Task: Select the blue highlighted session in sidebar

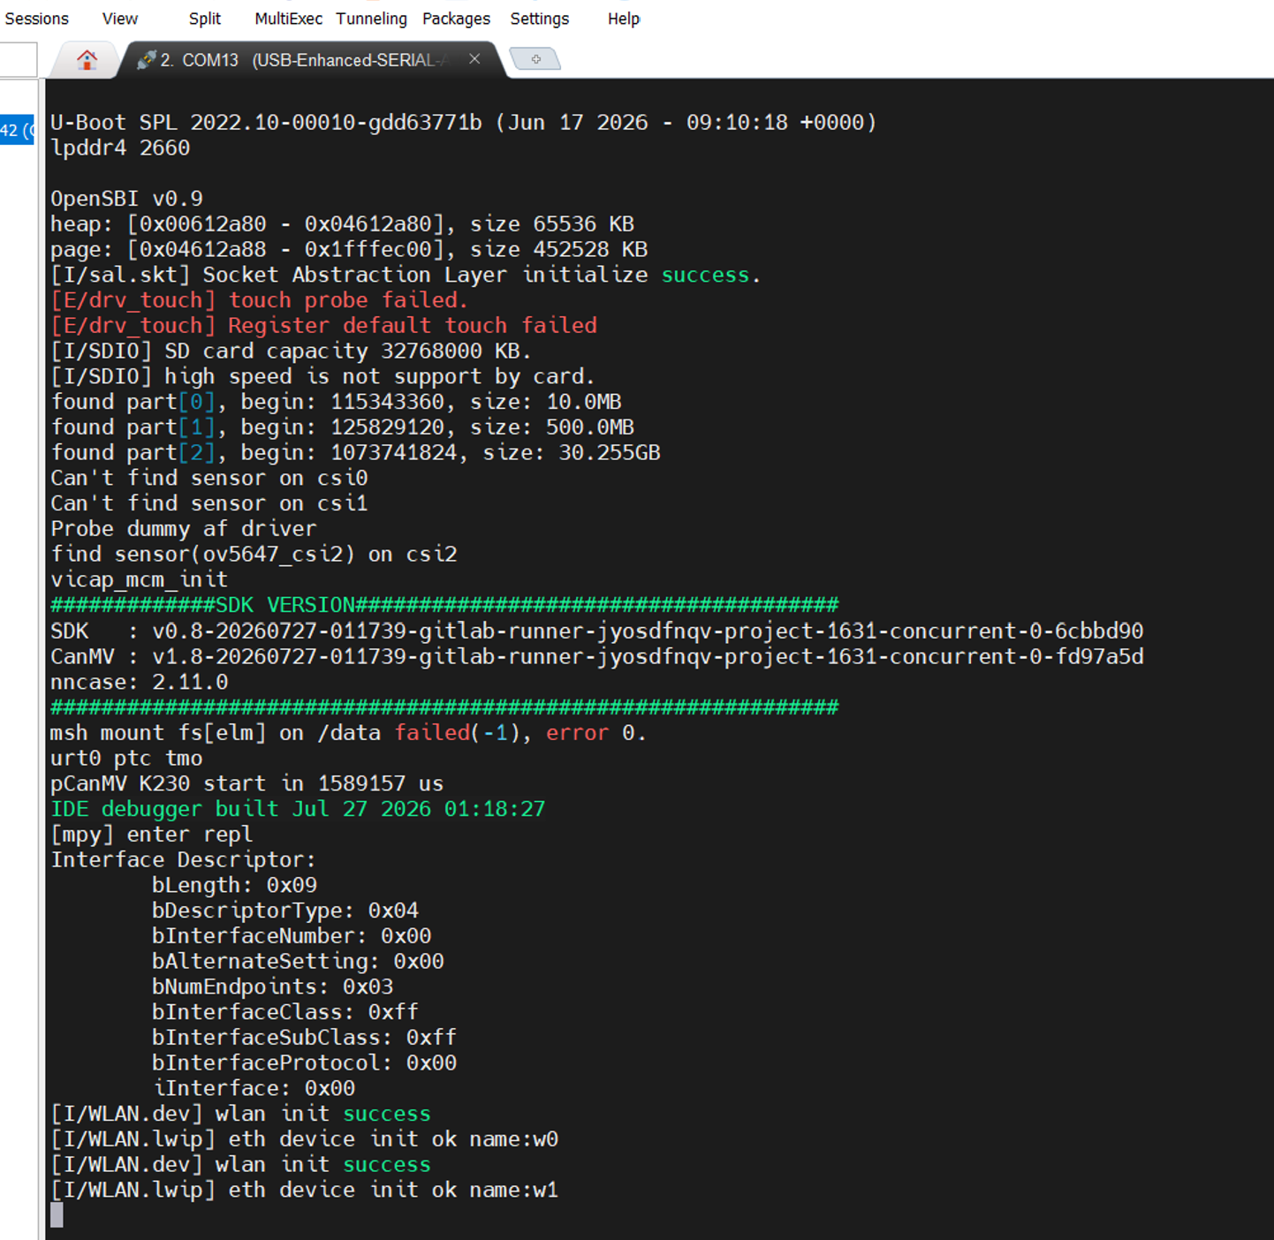Action: (x=17, y=131)
